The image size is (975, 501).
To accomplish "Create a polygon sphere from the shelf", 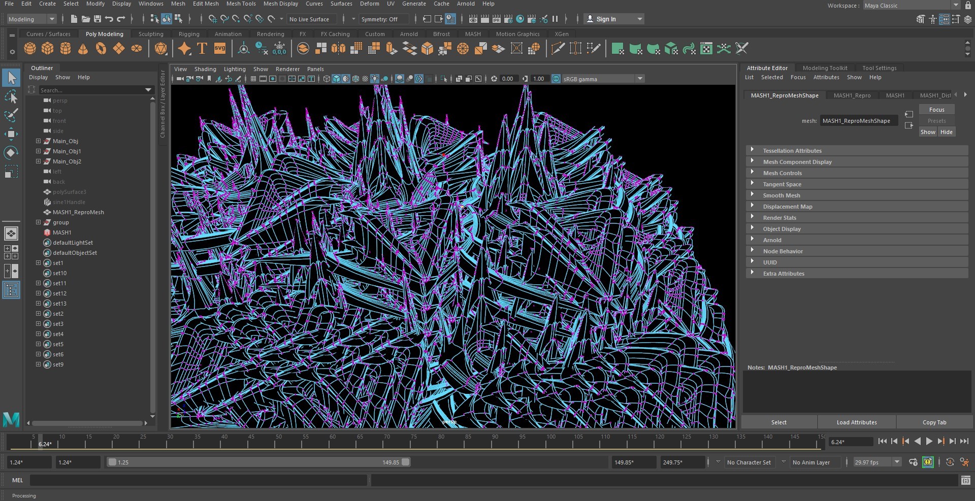I will click(30, 49).
